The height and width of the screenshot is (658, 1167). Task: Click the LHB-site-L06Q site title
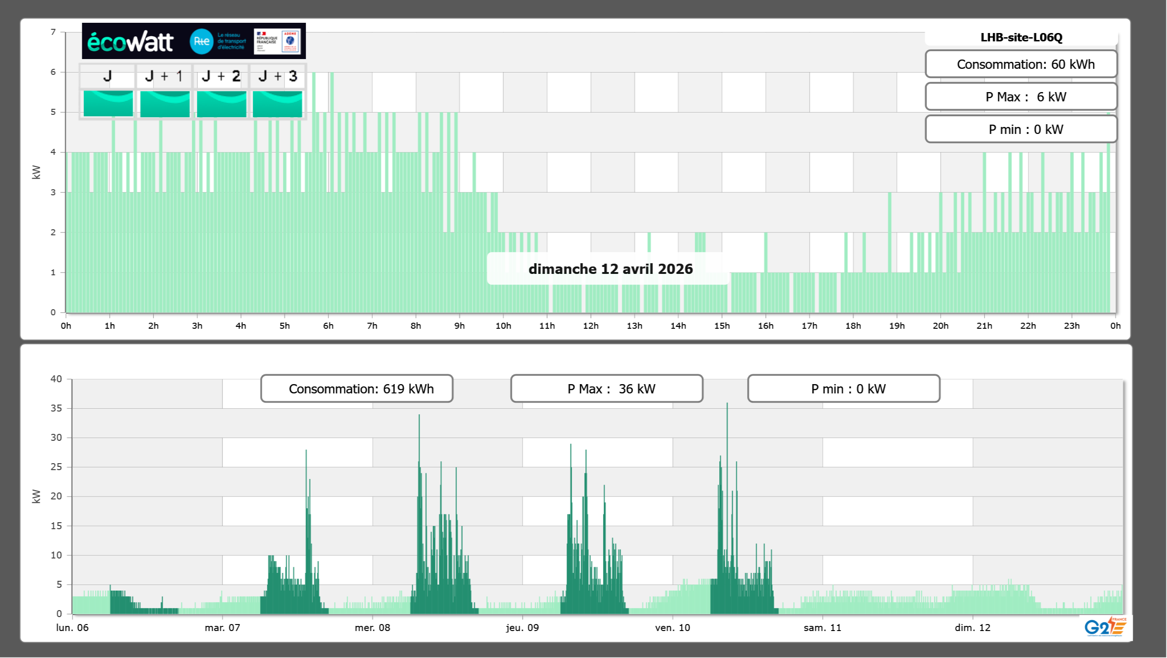(1021, 38)
